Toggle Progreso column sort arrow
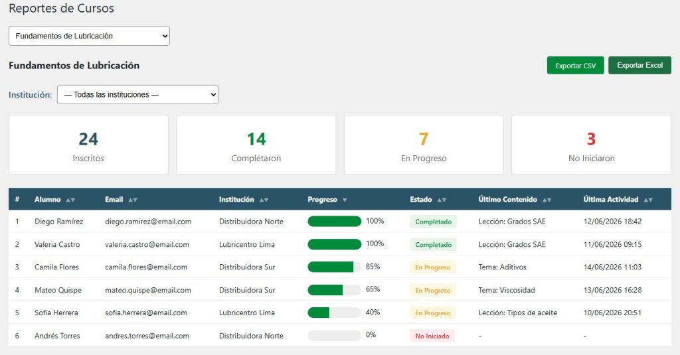The height and width of the screenshot is (355, 680). [345, 200]
